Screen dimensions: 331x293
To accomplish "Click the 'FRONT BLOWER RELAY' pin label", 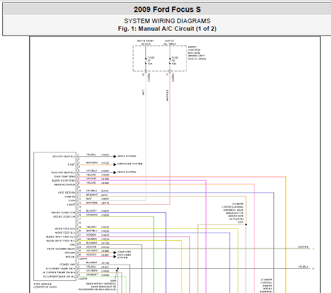I will (61, 249).
